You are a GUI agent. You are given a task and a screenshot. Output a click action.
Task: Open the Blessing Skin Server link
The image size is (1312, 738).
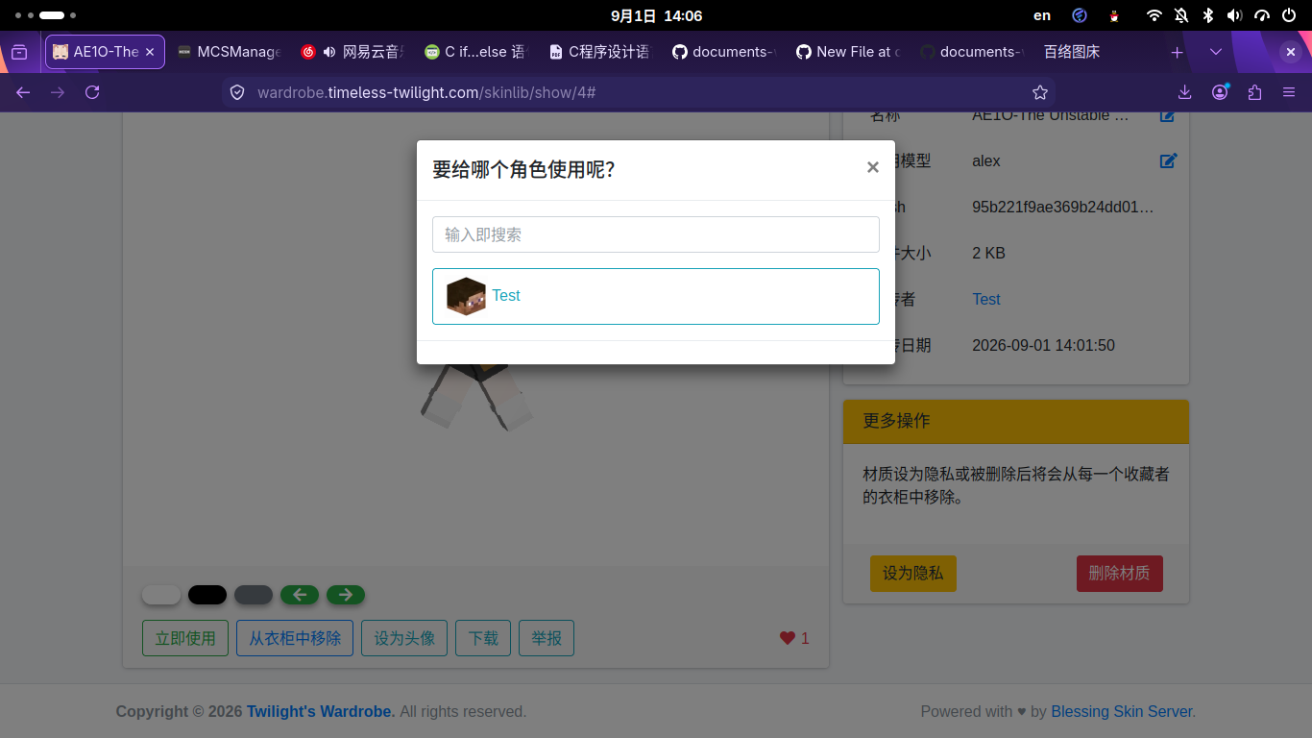coord(1122,712)
